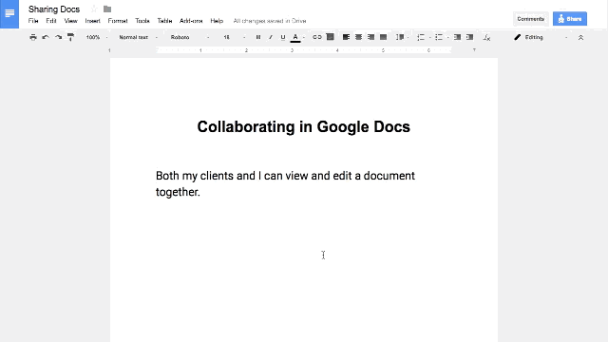
Task: Insert a link
Action: [316, 37]
